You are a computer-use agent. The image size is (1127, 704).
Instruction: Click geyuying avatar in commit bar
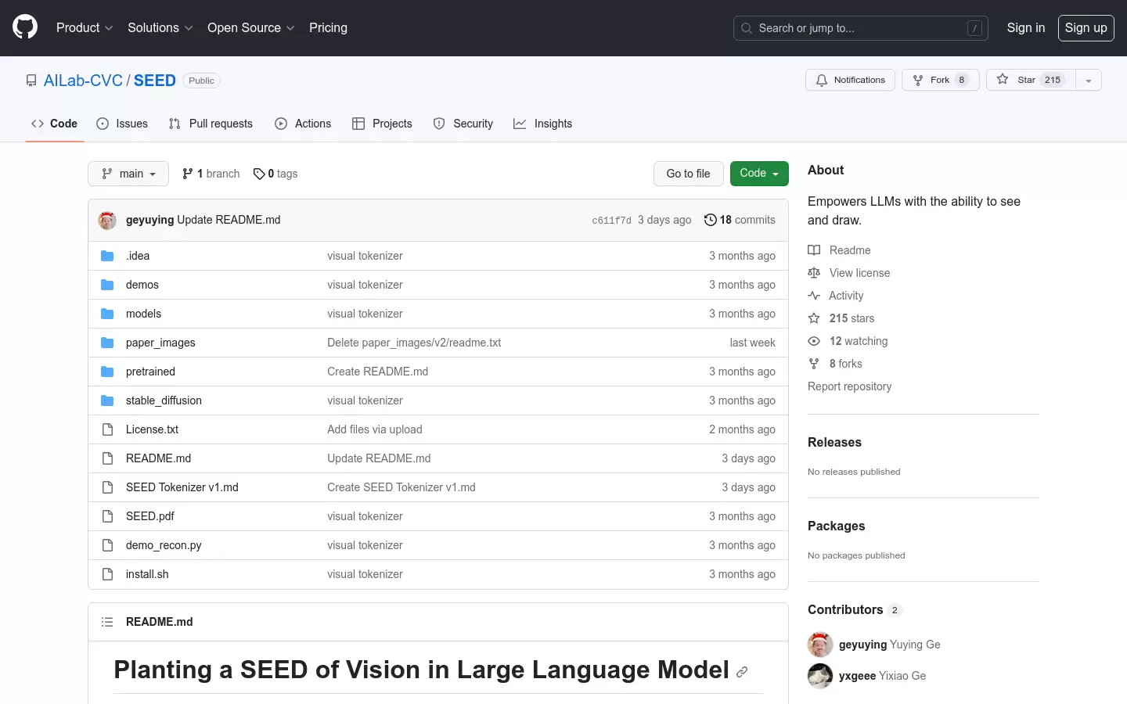coord(107,220)
